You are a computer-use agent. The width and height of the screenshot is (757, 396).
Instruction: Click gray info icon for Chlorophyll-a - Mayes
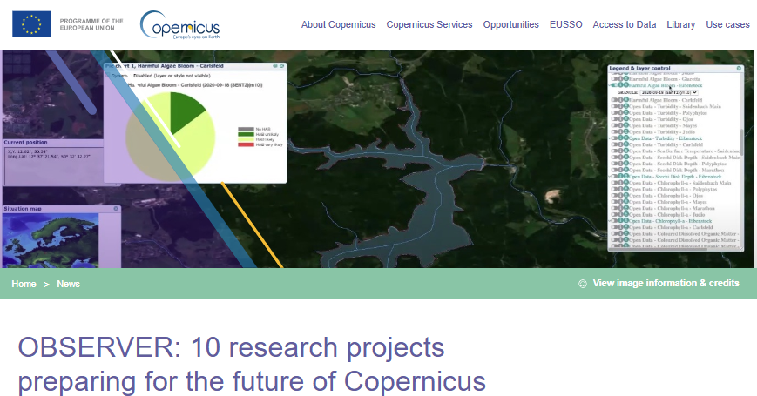pyautogui.click(x=620, y=202)
